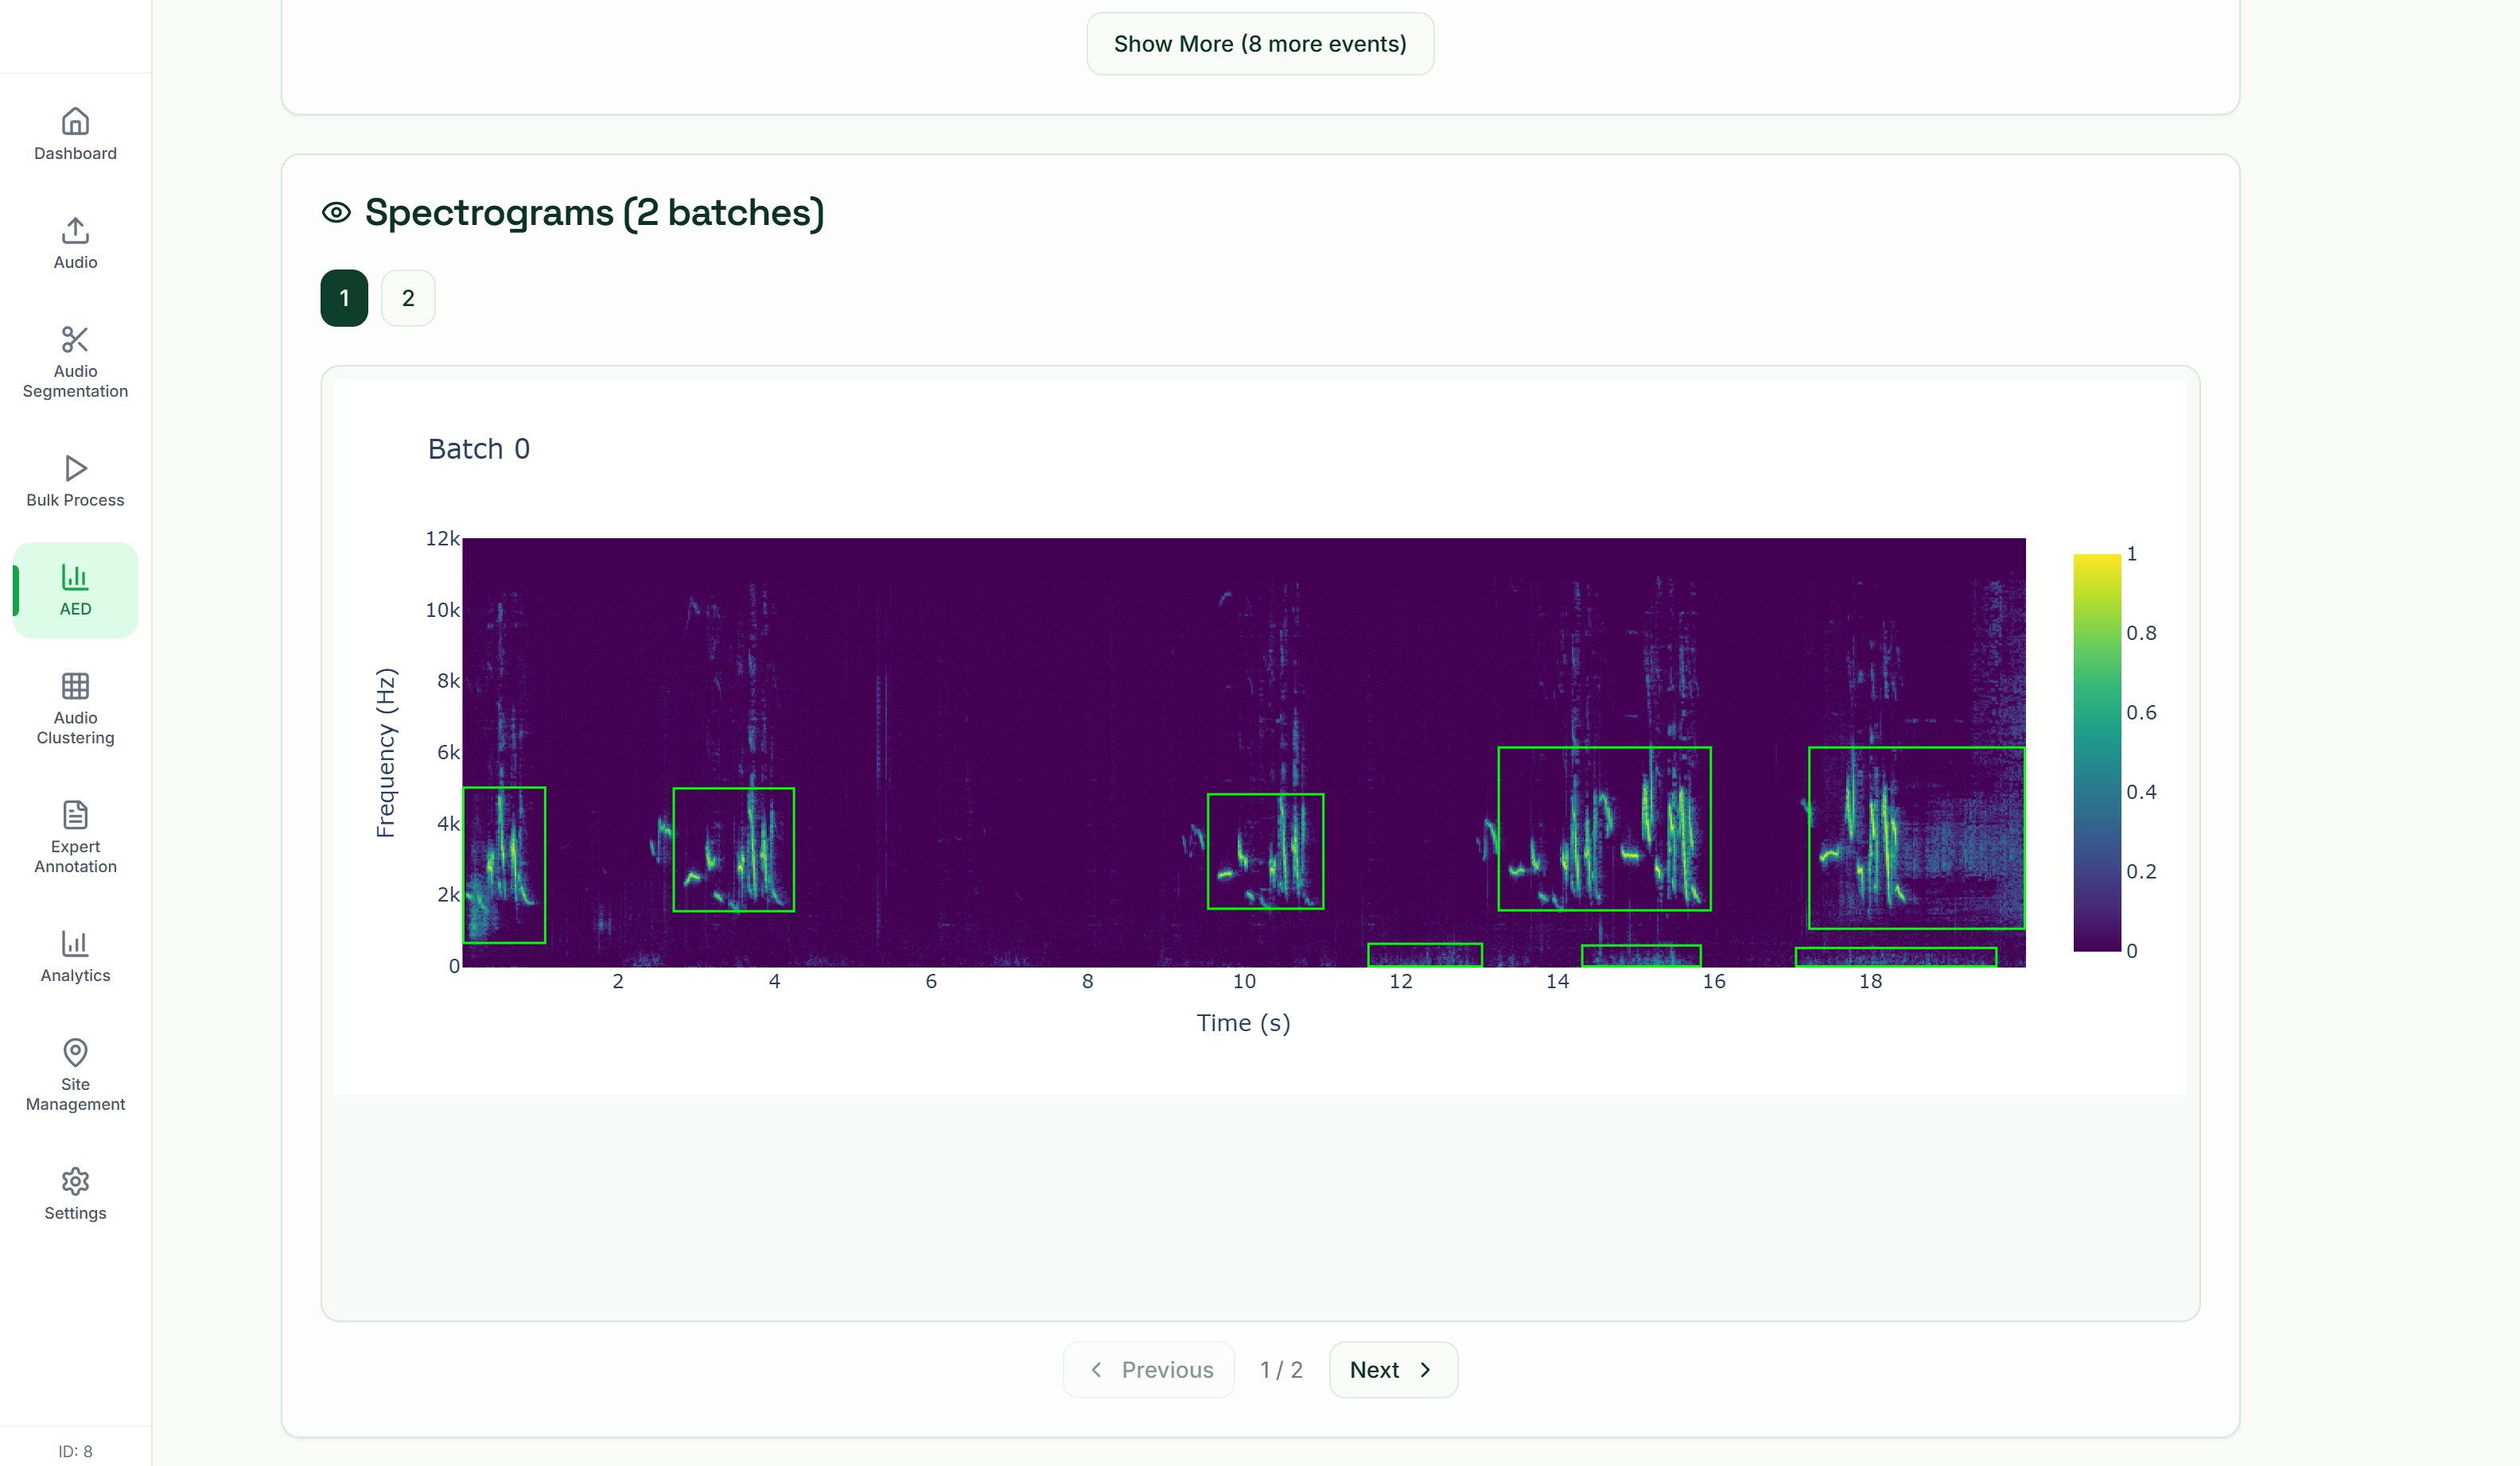Open the Settings gear icon

click(x=75, y=1181)
